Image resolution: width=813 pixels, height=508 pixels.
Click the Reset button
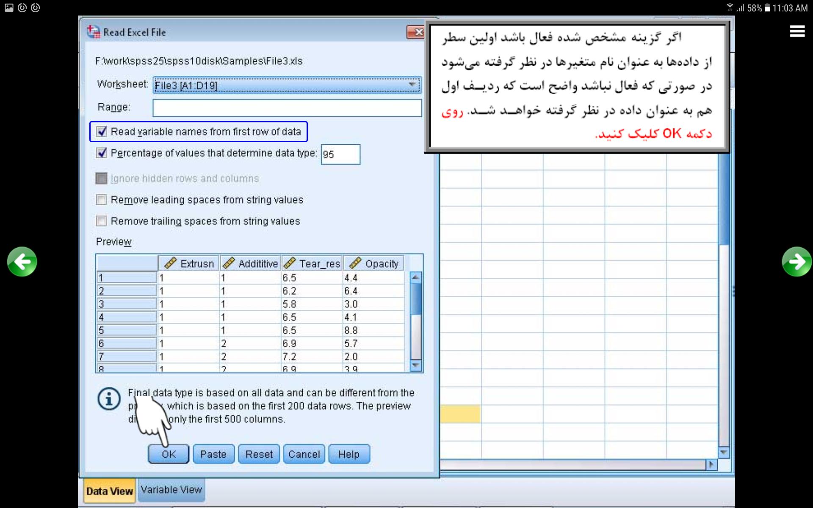pos(259,454)
